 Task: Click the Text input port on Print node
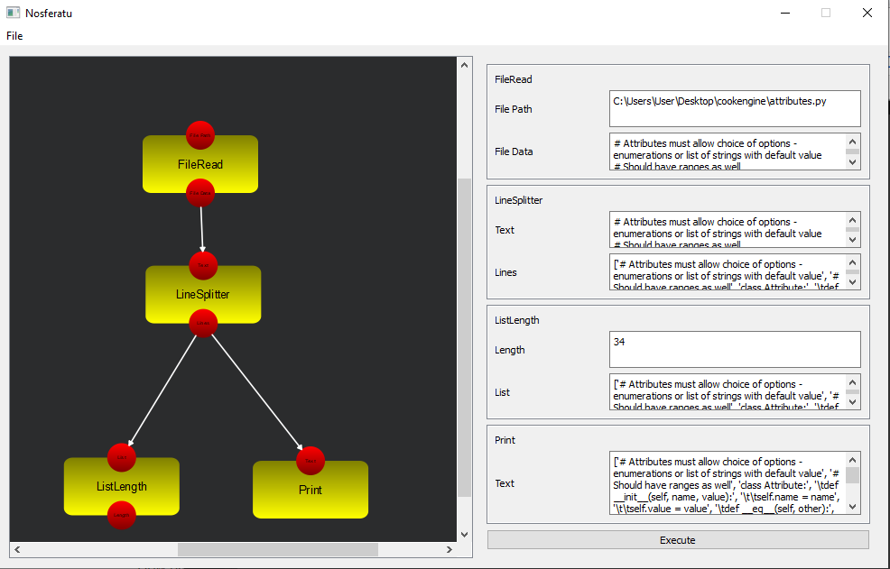311,461
